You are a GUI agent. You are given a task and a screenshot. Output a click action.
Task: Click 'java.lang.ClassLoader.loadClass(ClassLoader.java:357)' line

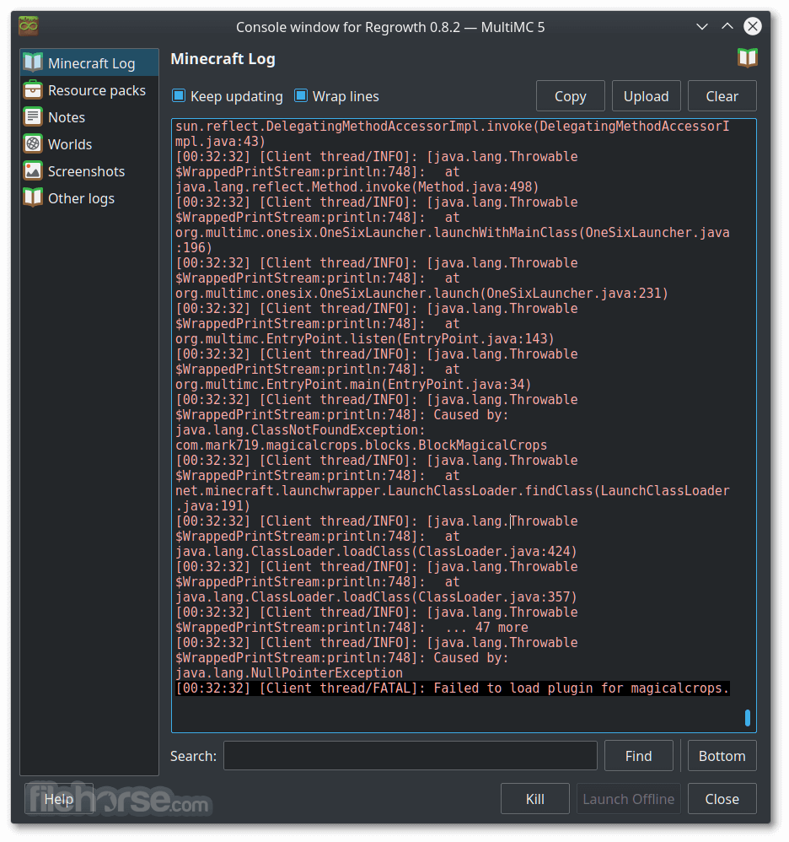(375, 597)
